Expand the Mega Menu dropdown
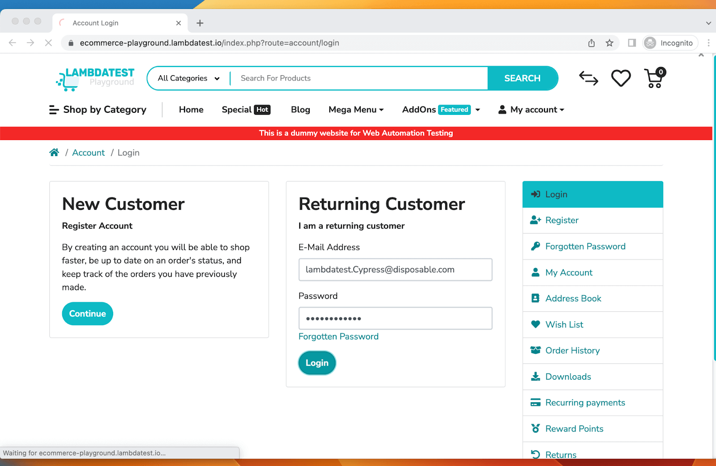This screenshot has width=716, height=466. 356,110
